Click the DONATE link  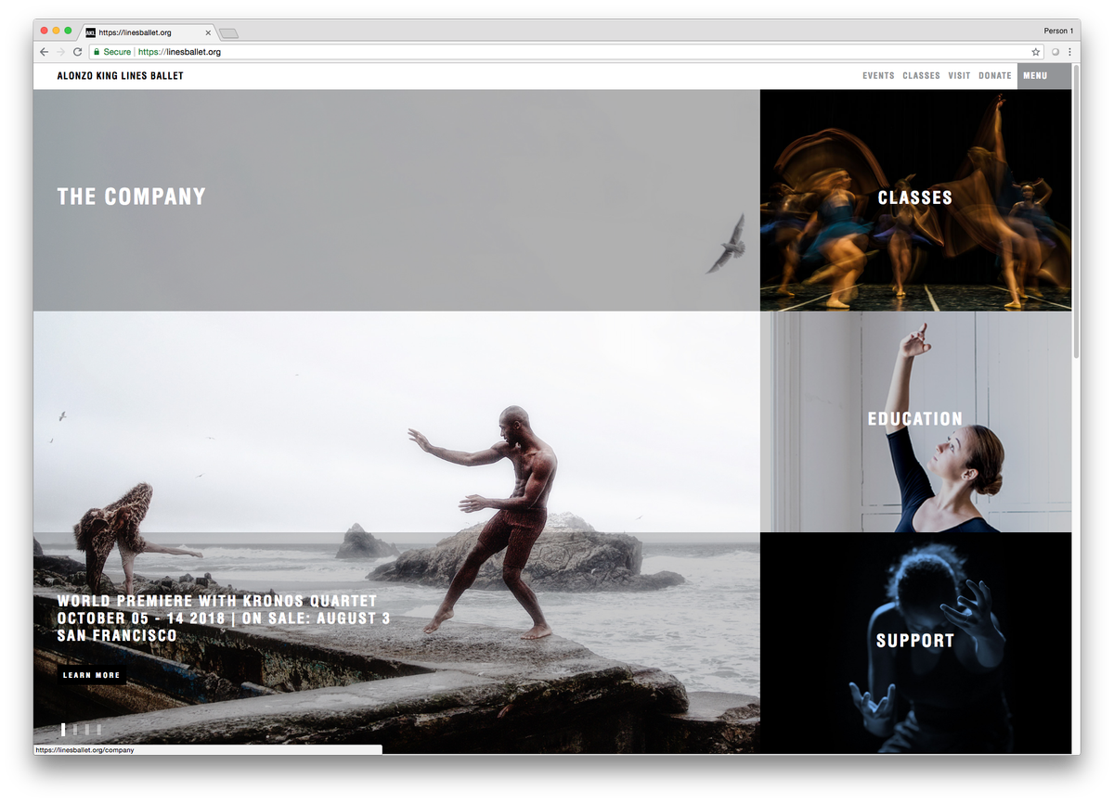point(994,75)
